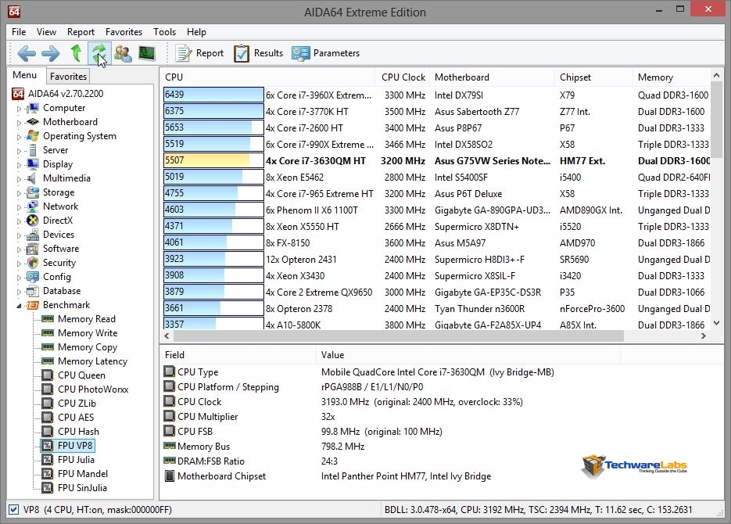
Task: Open the Report menu
Action: tap(81, 32)
